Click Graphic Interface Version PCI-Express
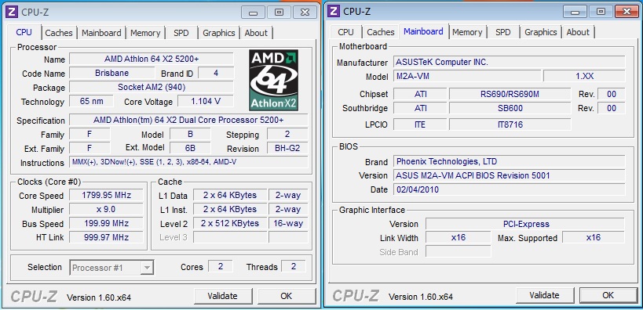 coord(525,224)
